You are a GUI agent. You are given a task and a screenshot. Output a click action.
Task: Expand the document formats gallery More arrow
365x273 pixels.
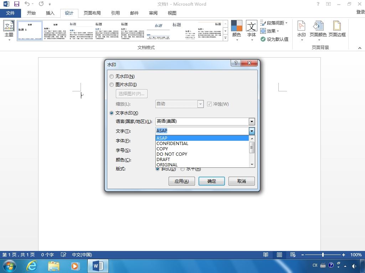click(x=225, y=38)
